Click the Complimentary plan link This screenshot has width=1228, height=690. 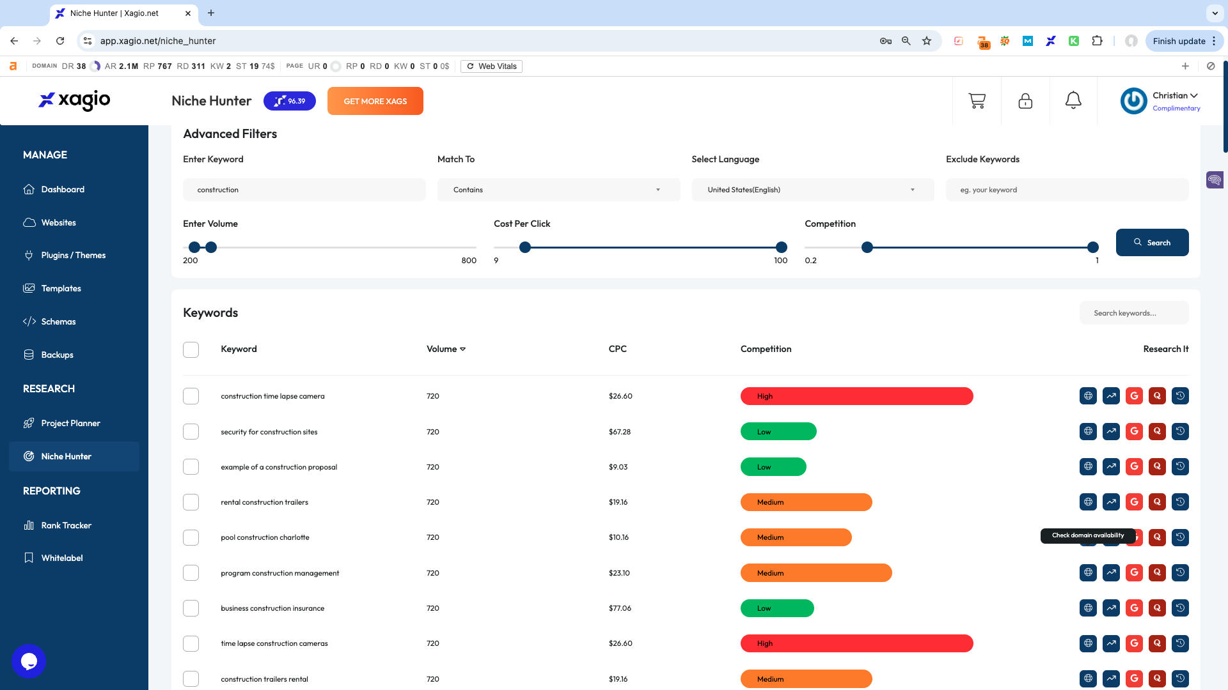(x=1176, y=108)
